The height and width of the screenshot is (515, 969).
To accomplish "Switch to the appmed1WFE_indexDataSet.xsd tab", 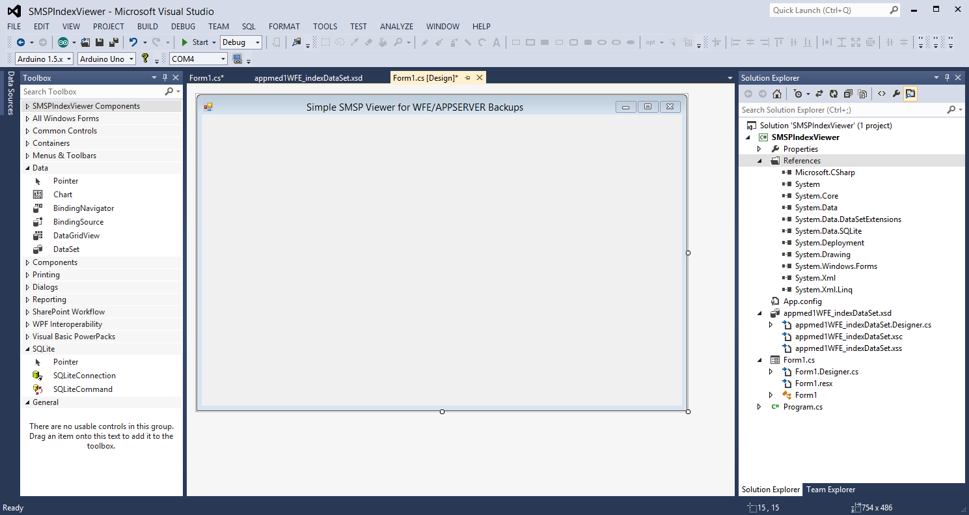I will coord(308,77).
